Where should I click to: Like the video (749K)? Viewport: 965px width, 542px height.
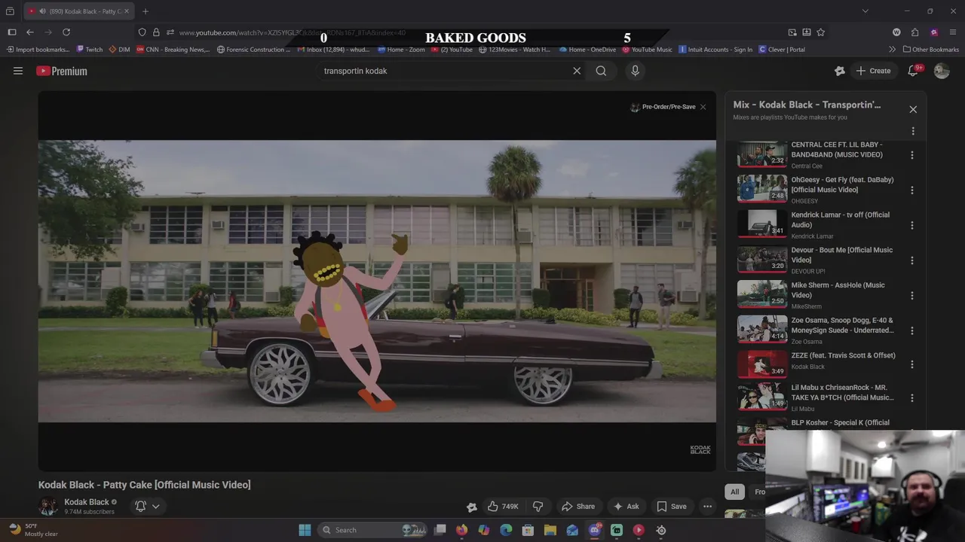click(x=503, y=507)
